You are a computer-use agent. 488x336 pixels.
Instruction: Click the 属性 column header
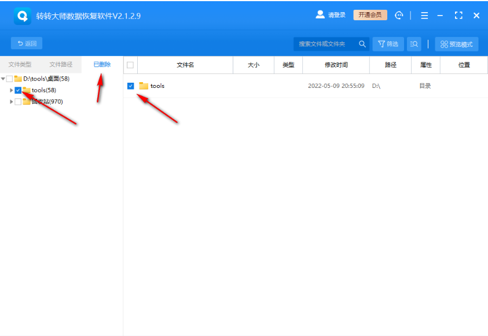click(425, 65)
